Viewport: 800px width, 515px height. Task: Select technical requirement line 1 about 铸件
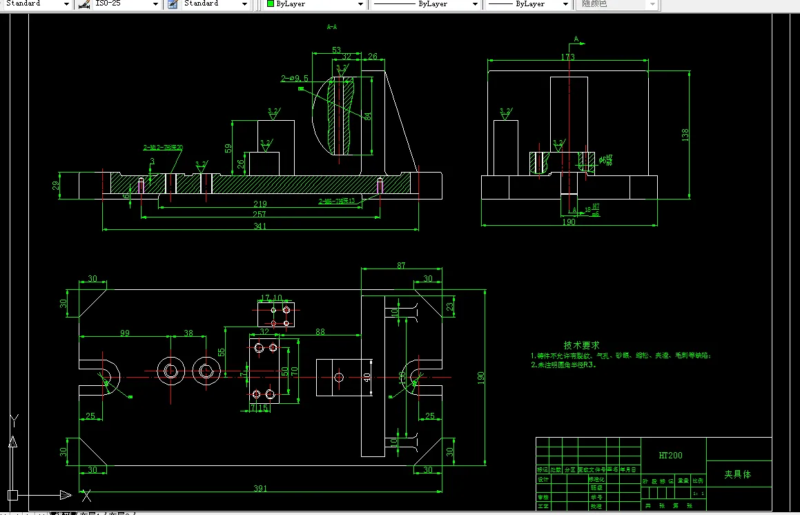coord(621,356)
